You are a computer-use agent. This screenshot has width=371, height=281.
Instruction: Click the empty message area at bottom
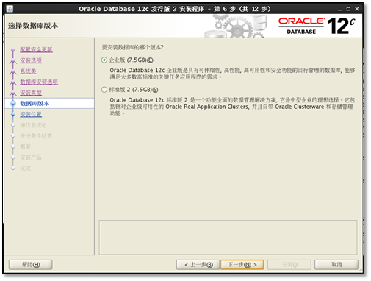click(x=228, y=237)
